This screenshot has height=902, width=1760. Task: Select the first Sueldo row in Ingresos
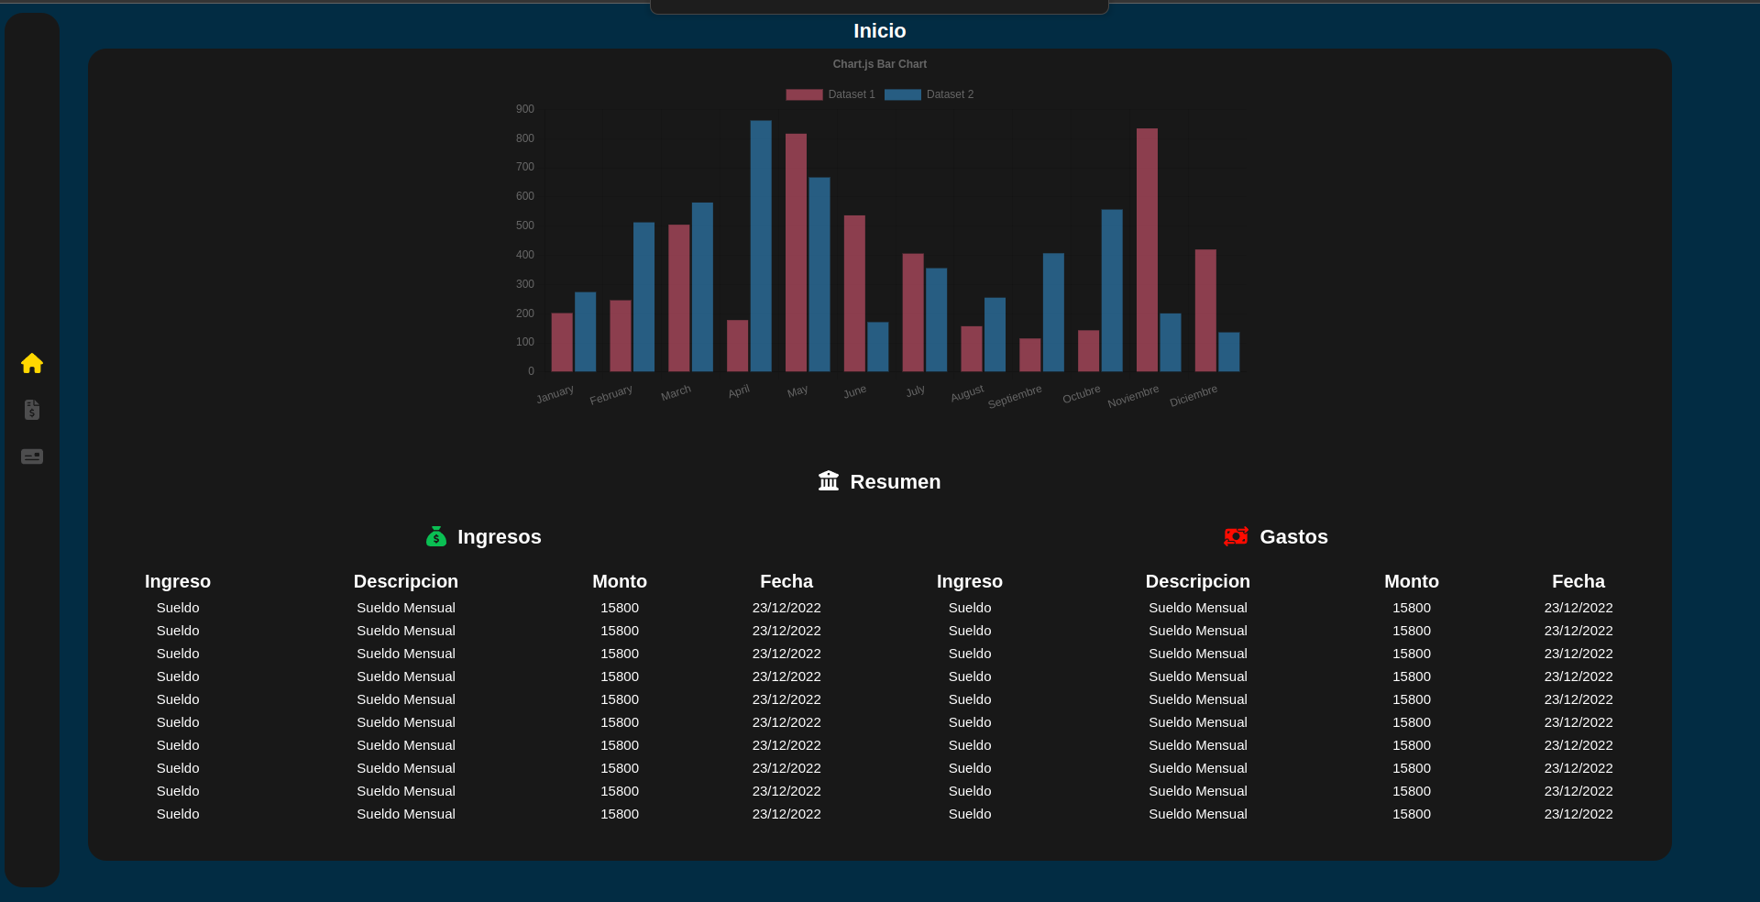tap(177, 607)
